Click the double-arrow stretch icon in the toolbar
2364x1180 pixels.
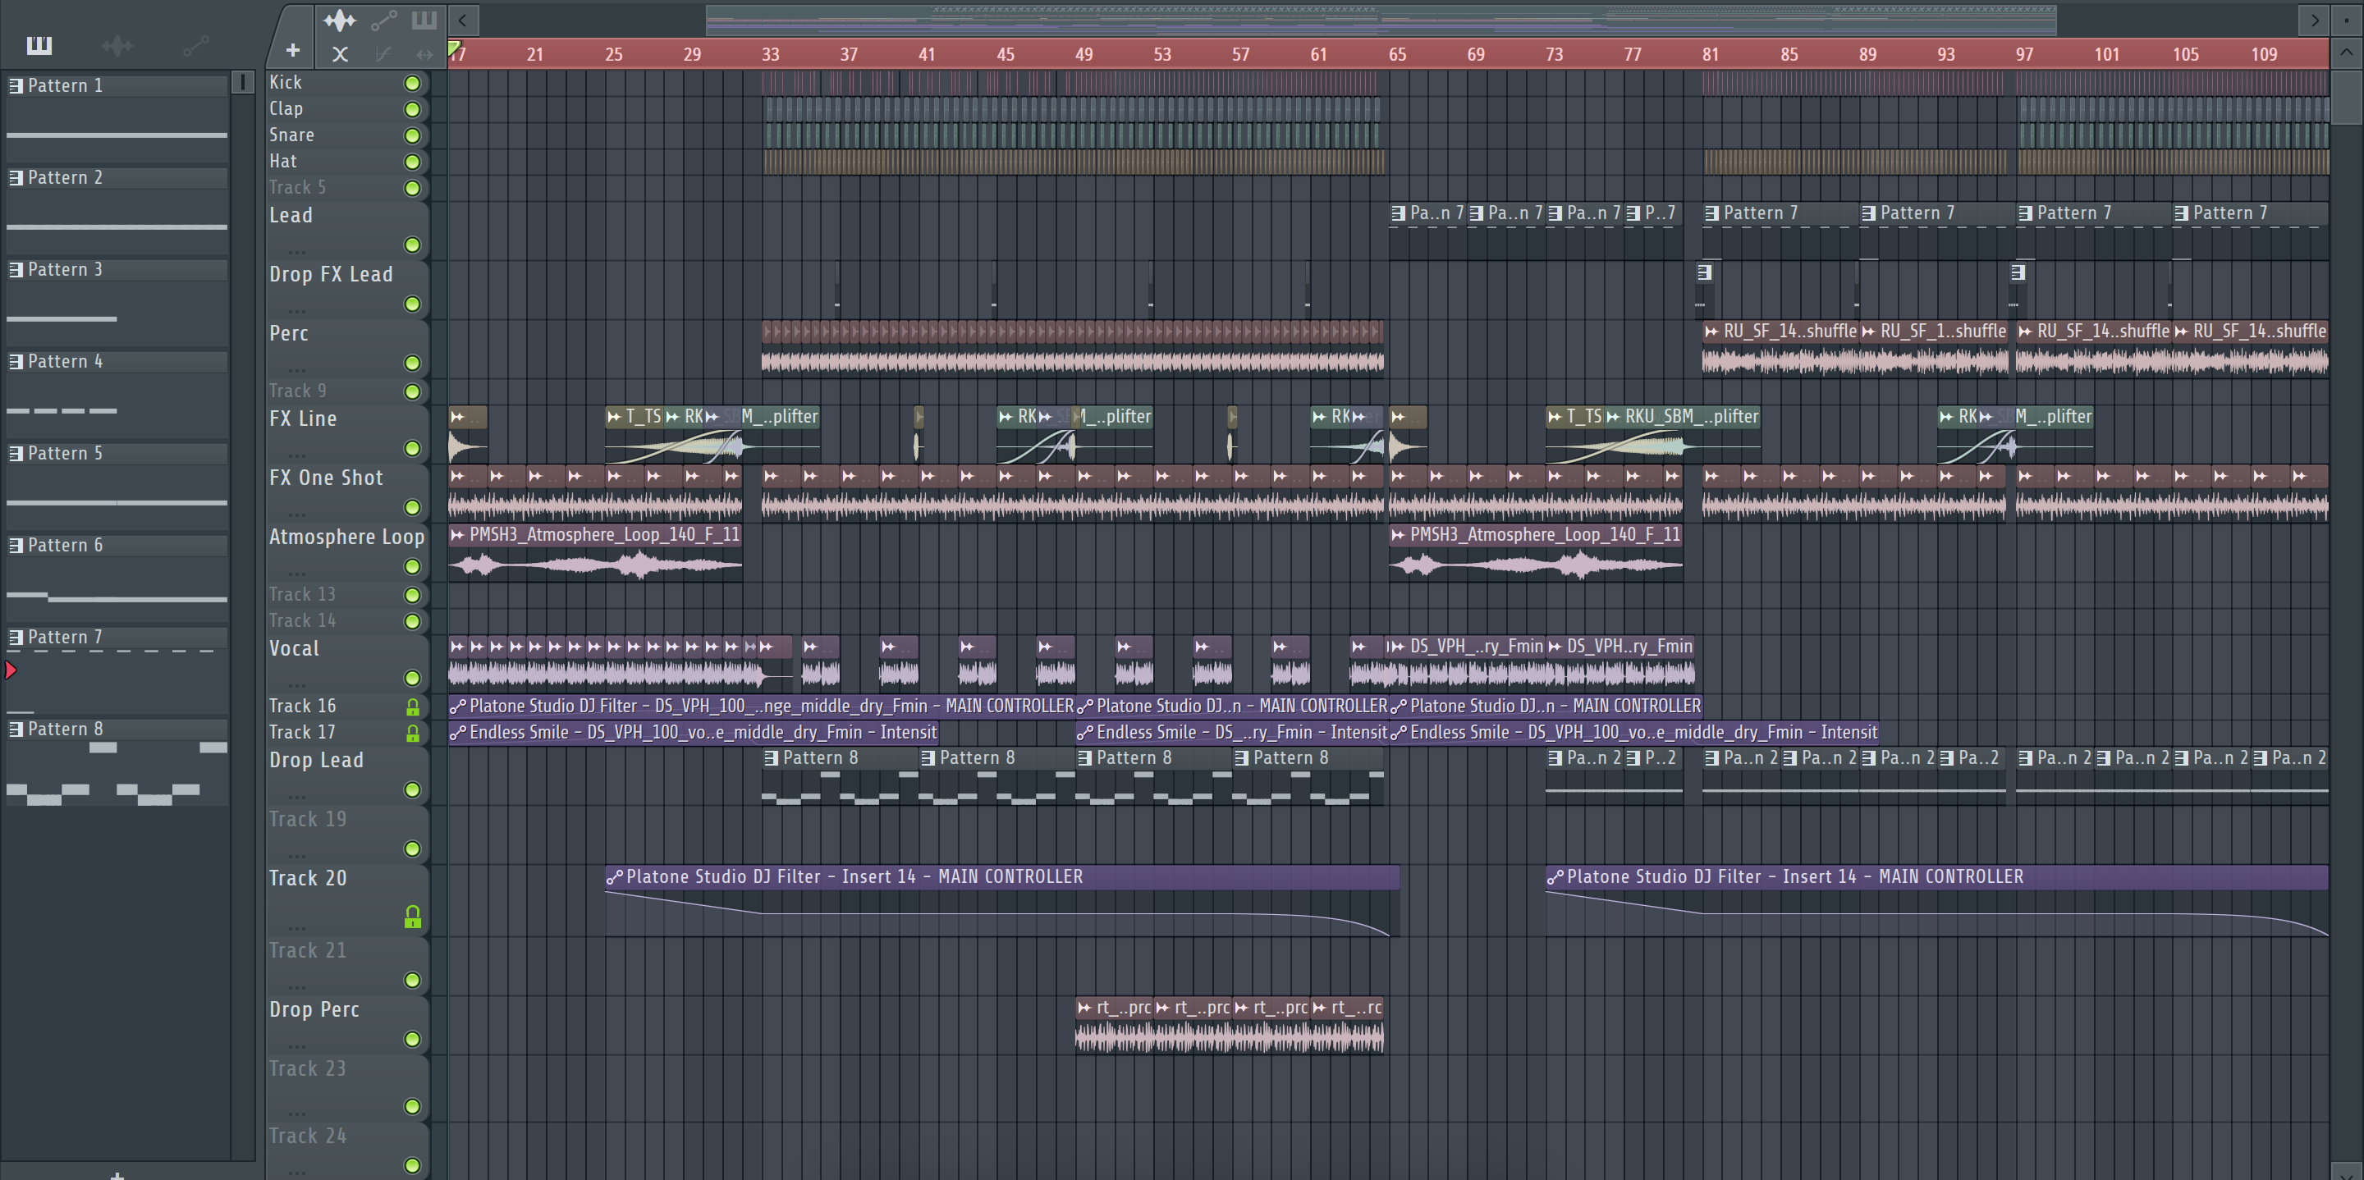click(424, 54)
